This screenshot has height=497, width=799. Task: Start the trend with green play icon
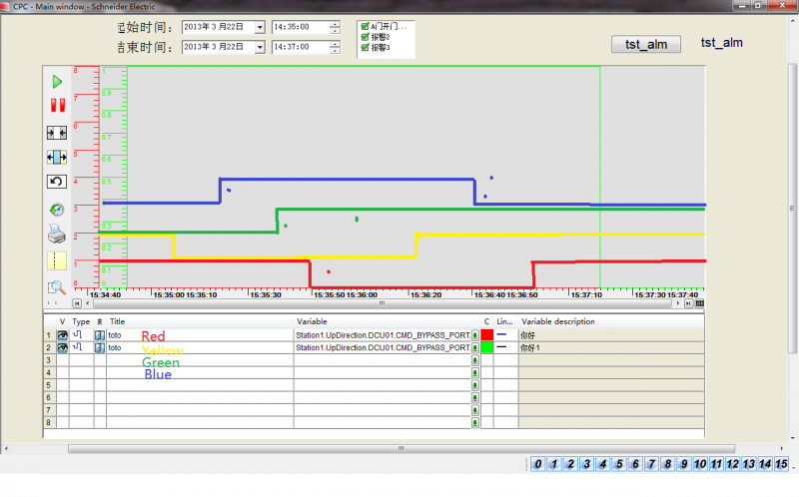[x=57, y=82]
